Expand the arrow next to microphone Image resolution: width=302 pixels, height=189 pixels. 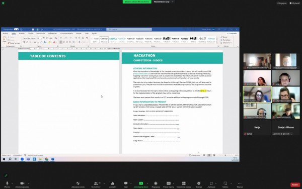point(12,183)
